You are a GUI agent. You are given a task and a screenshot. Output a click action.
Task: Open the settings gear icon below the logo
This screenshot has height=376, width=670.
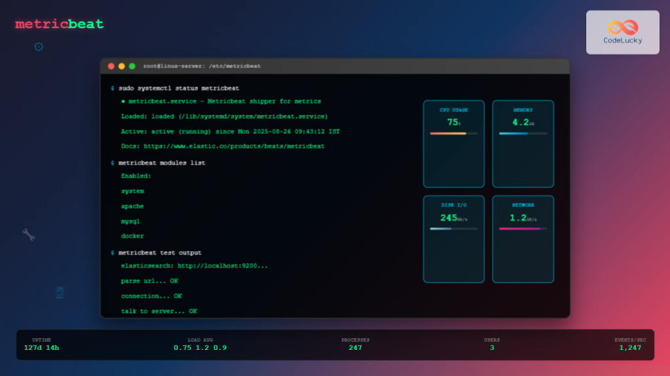click(38, 46)
